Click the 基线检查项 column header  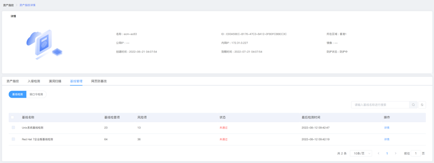(x=112, y=117)
